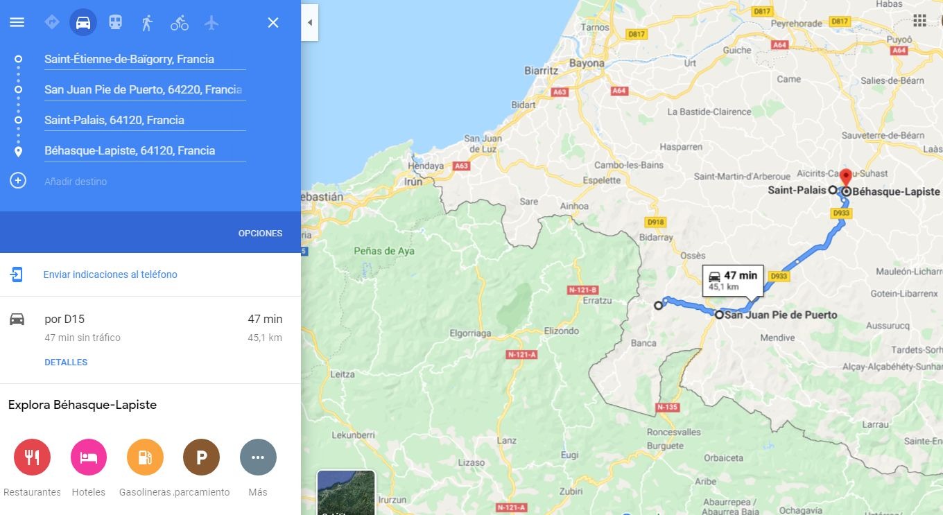
Task: Switch to public transit travel mode
Action: click(x=115, y=23)
